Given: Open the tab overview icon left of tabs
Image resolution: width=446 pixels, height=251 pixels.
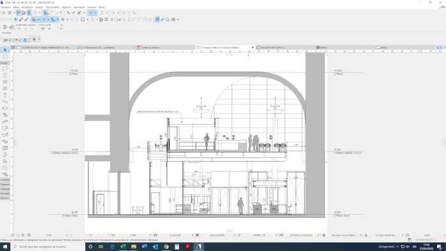Looking at the screenshot, I should tap(13, 48).
